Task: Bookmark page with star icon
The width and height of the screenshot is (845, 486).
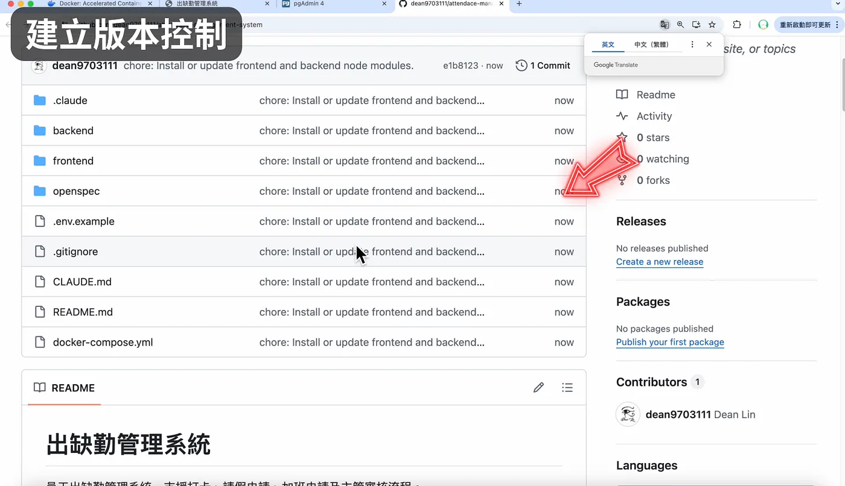Action: 712,25
